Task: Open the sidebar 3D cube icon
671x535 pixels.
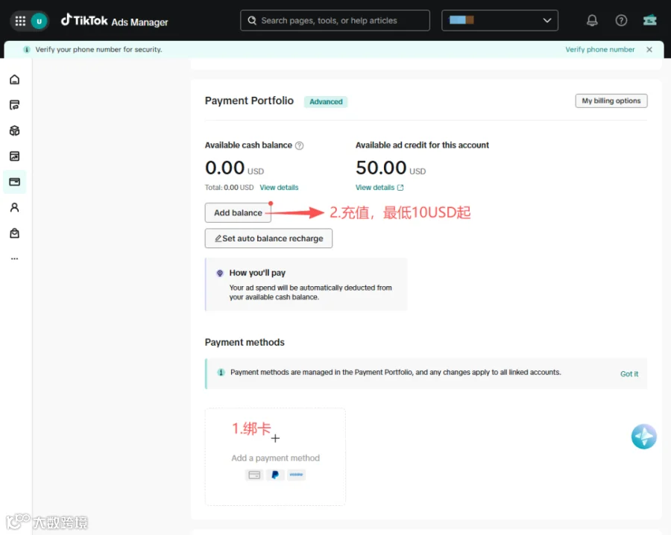Action: 15,130
